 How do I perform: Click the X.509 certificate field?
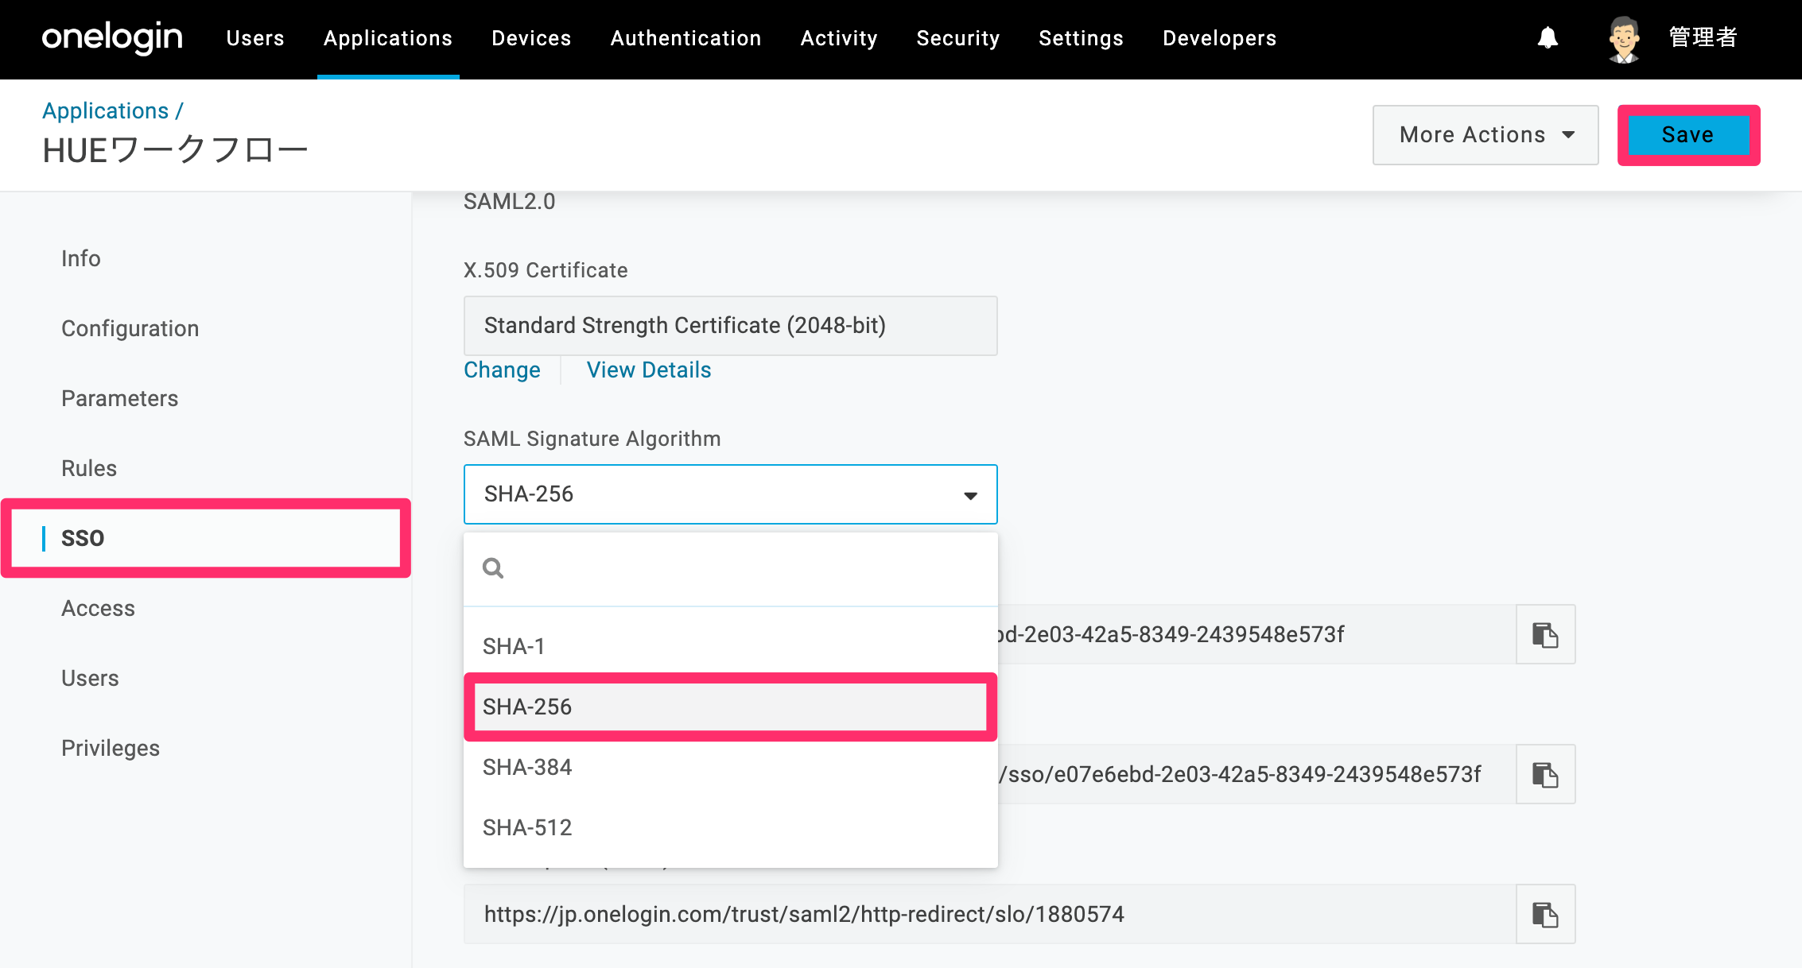(x=730, y=326)
